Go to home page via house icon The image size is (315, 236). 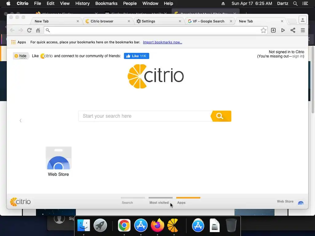click(x=38, y=30)
